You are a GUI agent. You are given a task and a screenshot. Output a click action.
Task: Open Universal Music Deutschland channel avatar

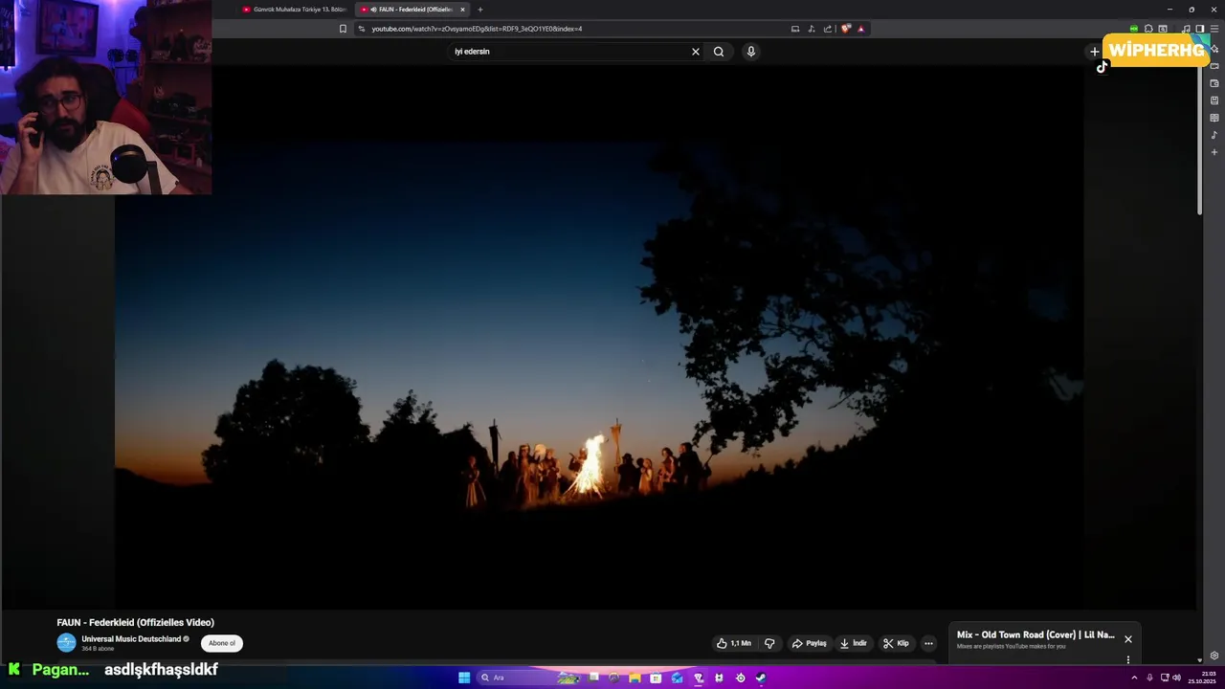tap(66, 643)
